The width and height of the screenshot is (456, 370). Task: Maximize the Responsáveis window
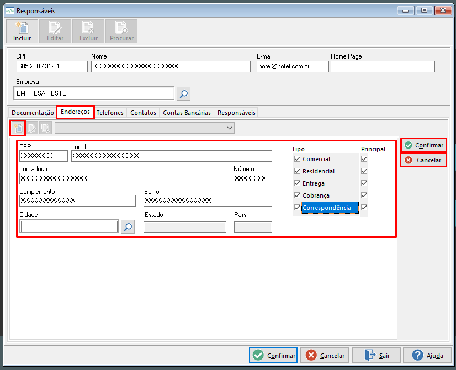[425, 10]
